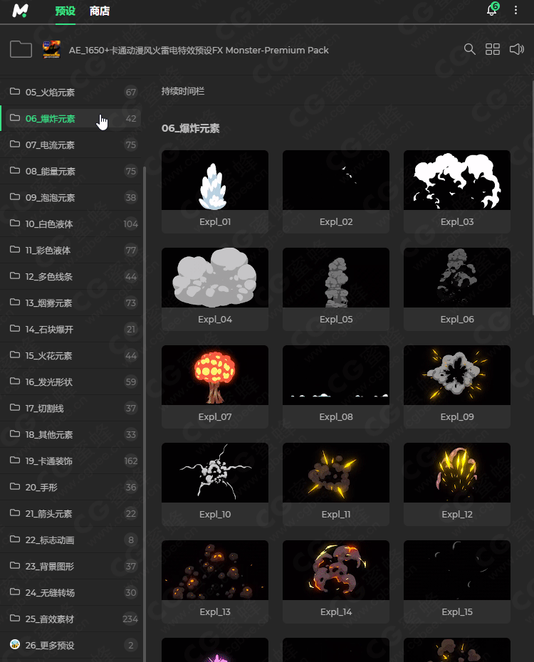The width and height of the screenshot is (534, 662).
Task: Open the 11_彩色液体 folder
Action: [71, 251]
